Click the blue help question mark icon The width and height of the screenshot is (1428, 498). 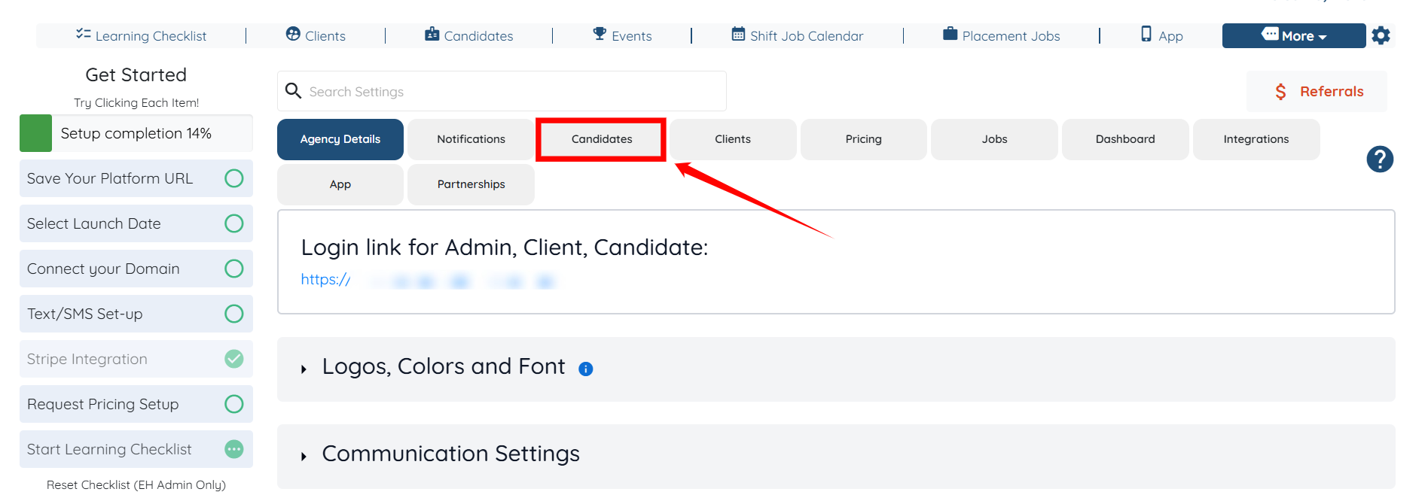[x=1380, y=159]
